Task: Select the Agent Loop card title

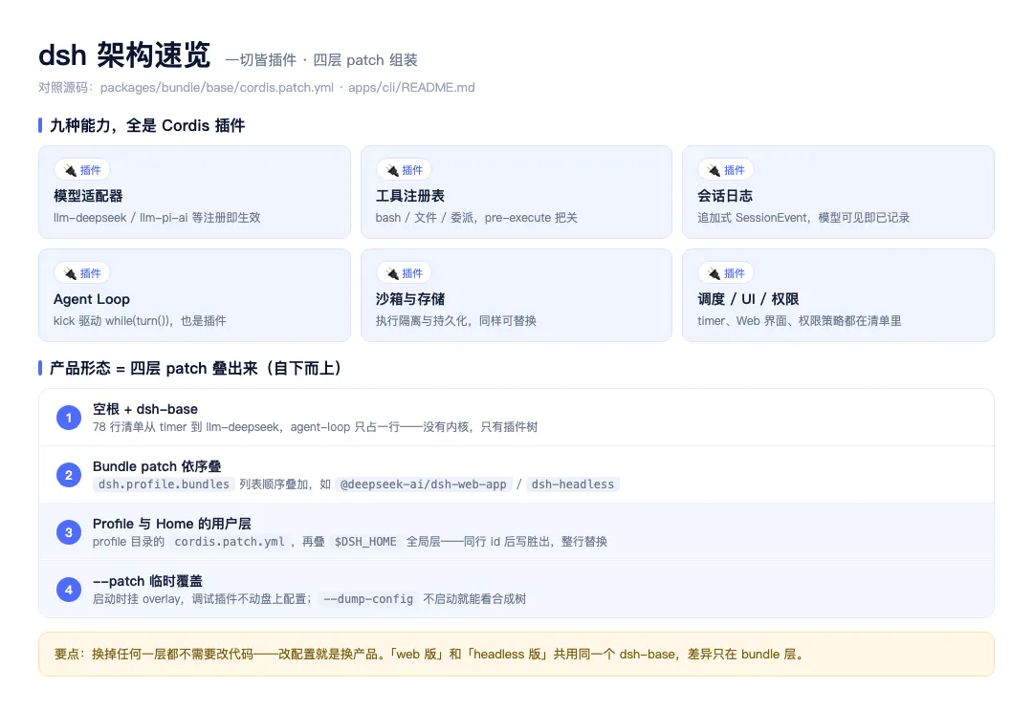Action: [92, 299]
